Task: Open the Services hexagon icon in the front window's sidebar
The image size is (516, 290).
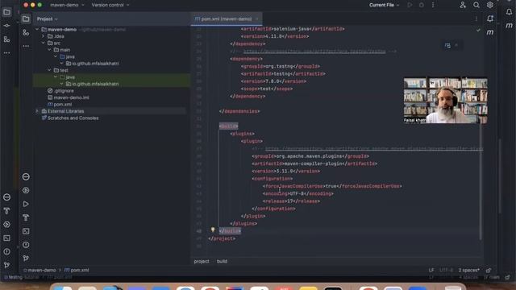Action: pos(26,190)
